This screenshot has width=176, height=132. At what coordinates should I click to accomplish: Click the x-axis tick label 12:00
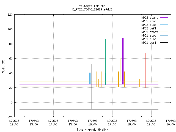[14, 125]
